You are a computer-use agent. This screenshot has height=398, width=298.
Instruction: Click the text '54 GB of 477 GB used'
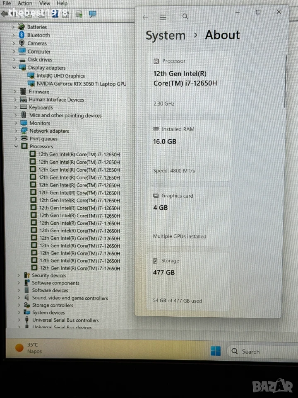point(178,301)
